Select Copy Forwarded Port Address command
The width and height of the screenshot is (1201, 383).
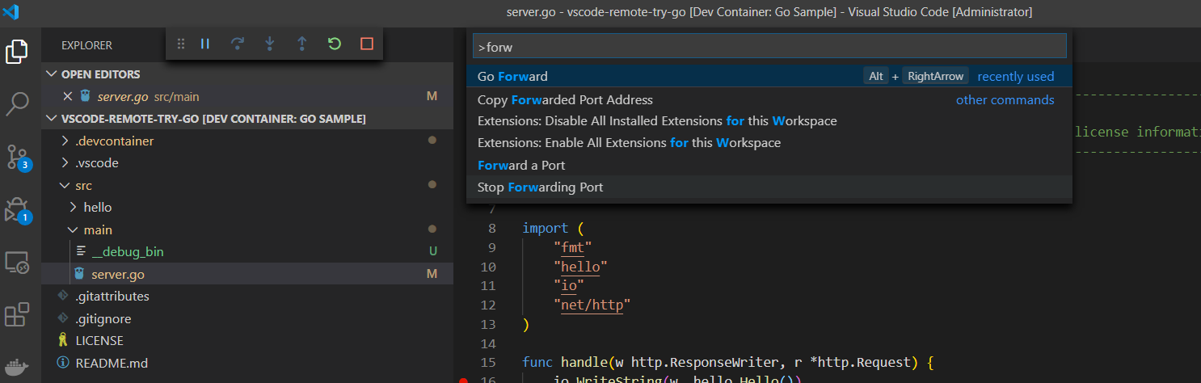tap(769, 99)
